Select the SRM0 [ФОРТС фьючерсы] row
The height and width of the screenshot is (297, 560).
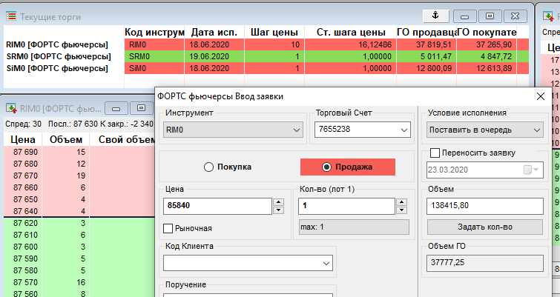(59, 57)
